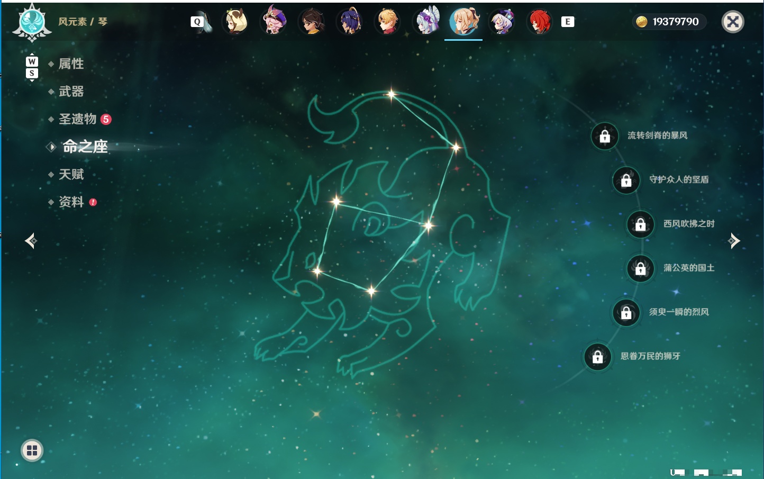Click the red exclamation badge beside 资料
The width and height of the screenshot is (764, 479).
point(93,202)
